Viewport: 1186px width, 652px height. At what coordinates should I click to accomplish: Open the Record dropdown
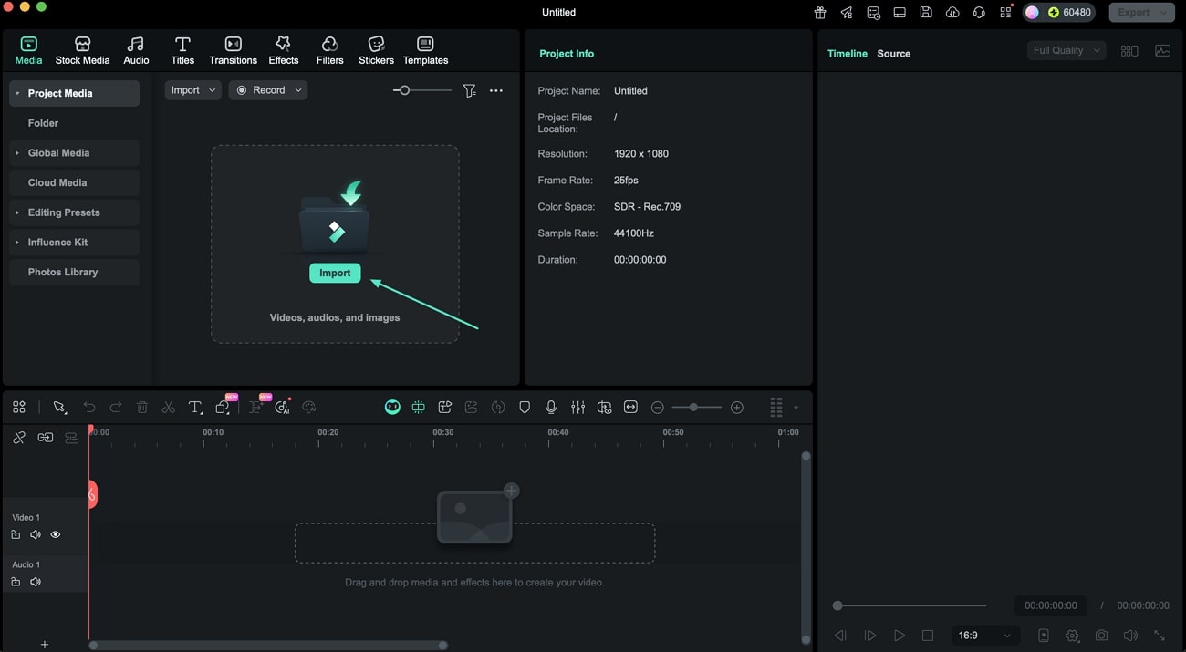tap(268, 90)
